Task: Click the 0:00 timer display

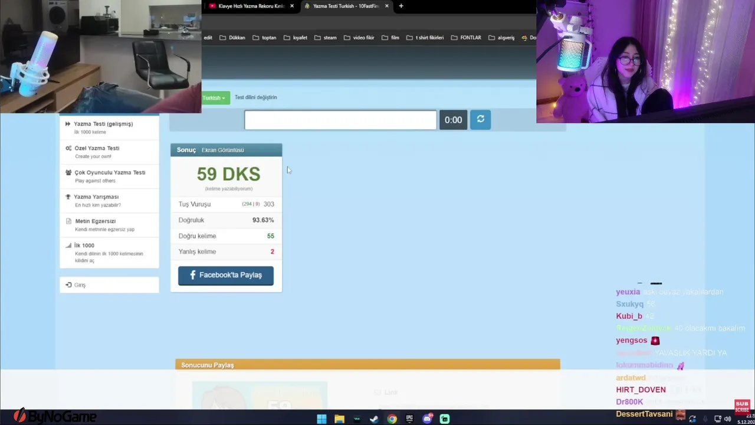Action: point(453,120)
